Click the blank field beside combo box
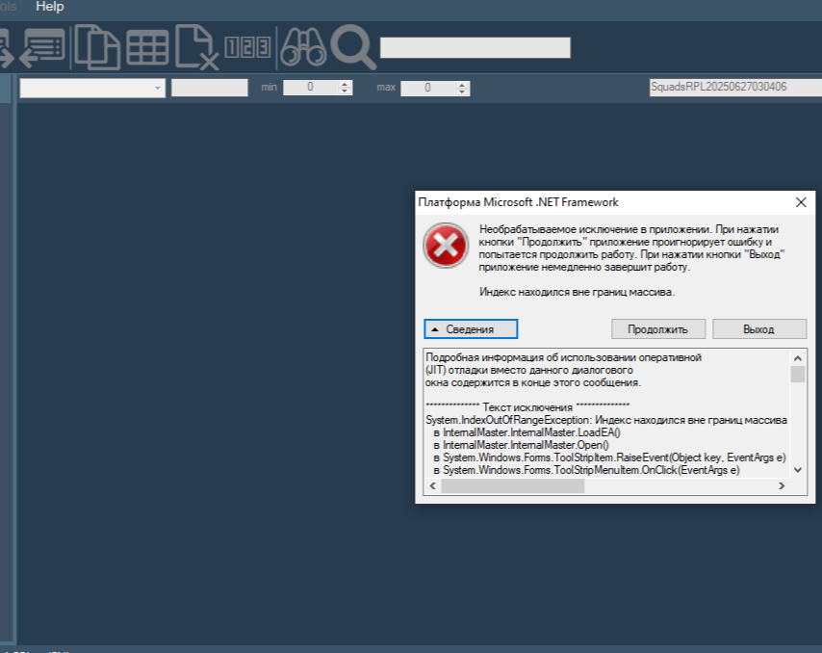Viewport: 822px width, 653px height. [x=209, y=88]
